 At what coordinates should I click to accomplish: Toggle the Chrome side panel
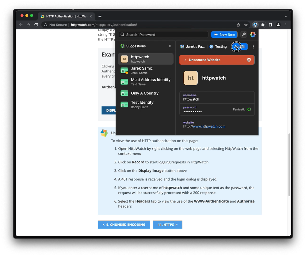[x=270, y=25]
